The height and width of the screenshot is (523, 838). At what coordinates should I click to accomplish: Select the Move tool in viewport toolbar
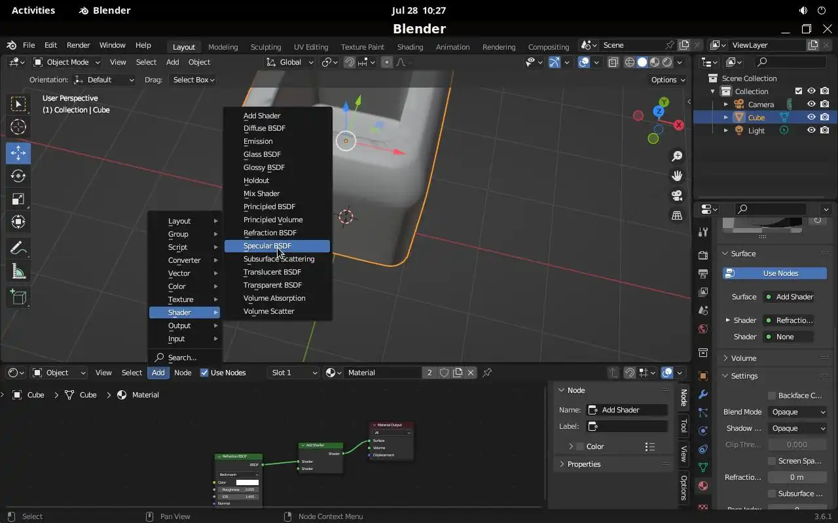click(x=18, y=153)
